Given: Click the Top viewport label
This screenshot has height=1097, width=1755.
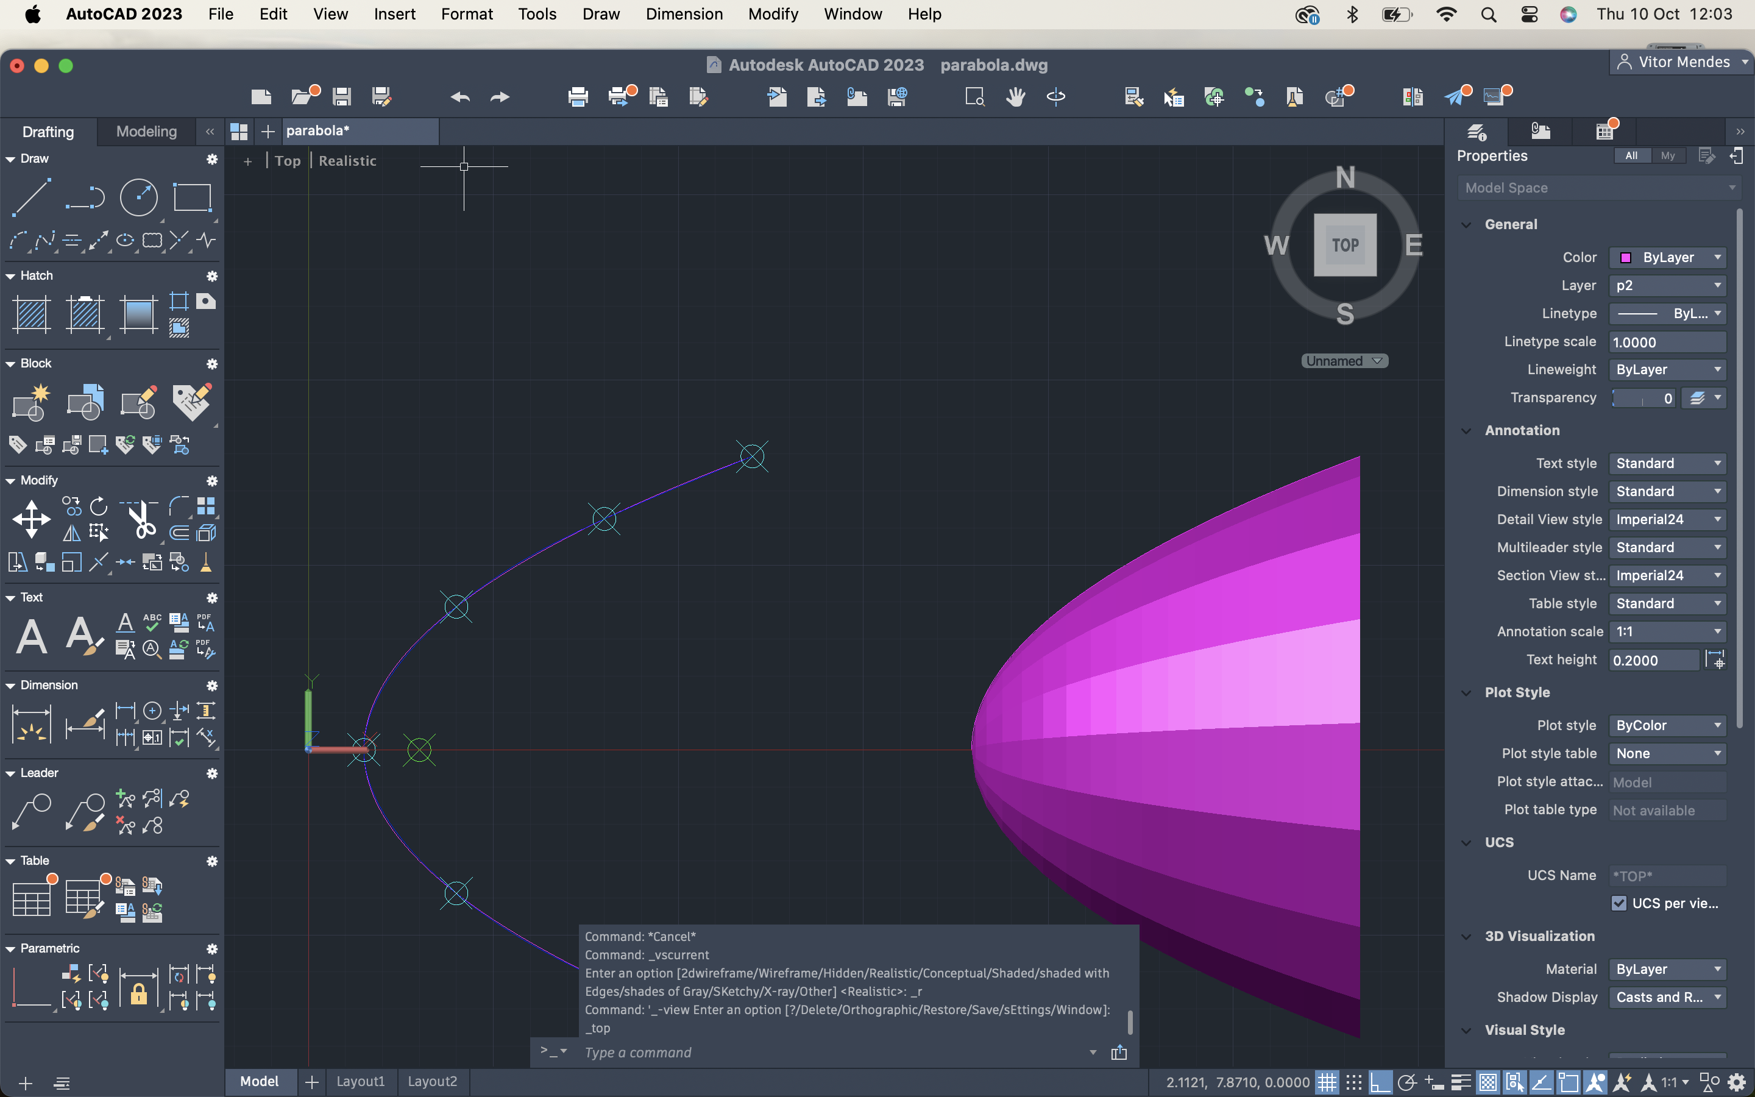Looking at the screenshot, I should (x=287, y=161).
